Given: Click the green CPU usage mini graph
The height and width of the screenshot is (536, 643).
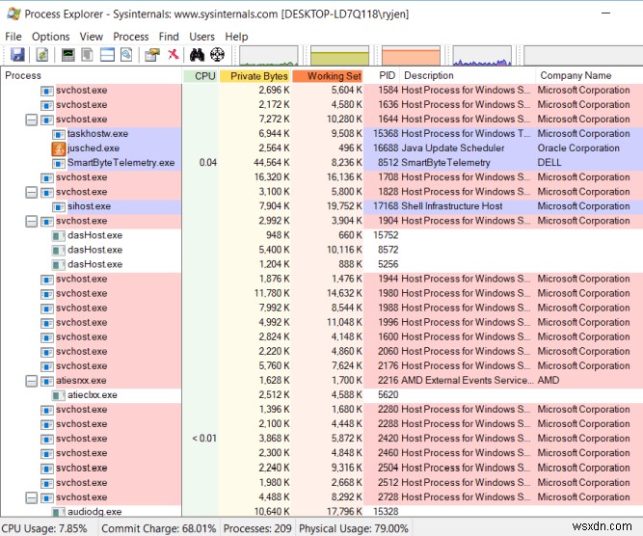Looking at the screenshot, I should [269, 55].
